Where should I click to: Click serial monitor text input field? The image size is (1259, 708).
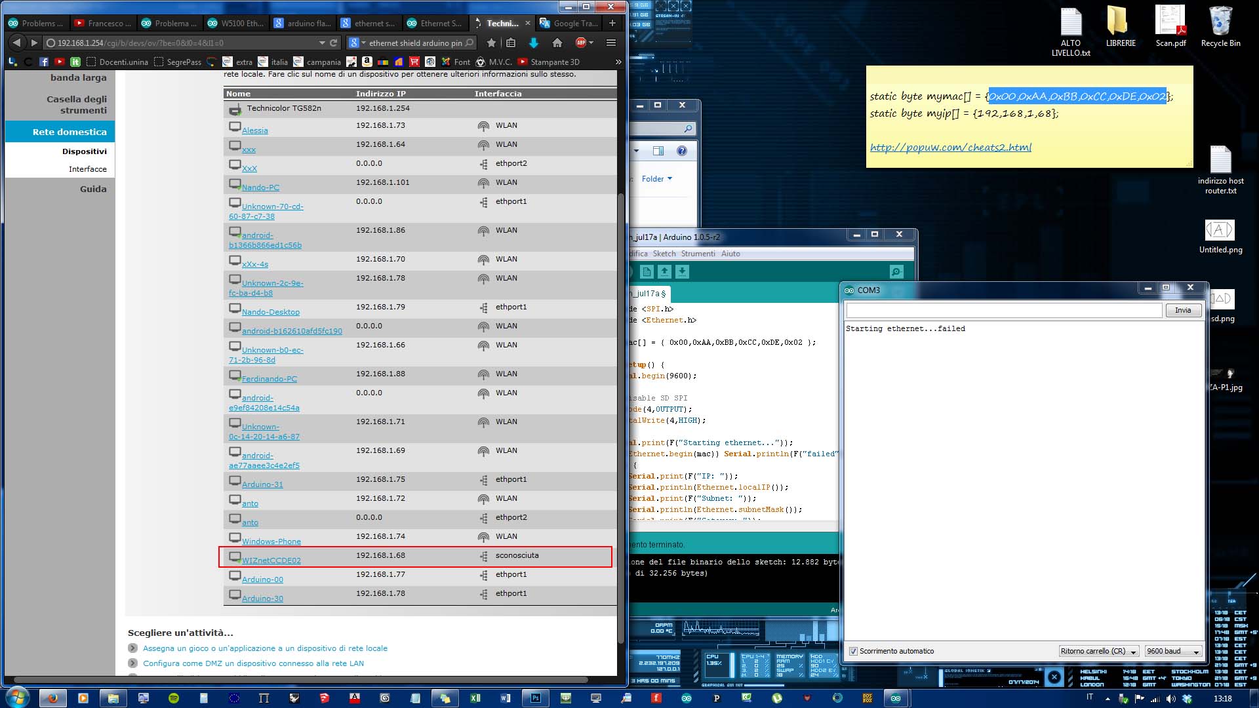tap(1003, 310)
